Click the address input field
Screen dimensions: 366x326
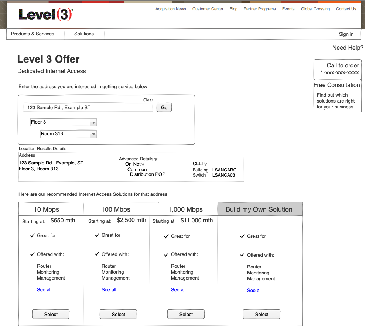pos(88,107)
